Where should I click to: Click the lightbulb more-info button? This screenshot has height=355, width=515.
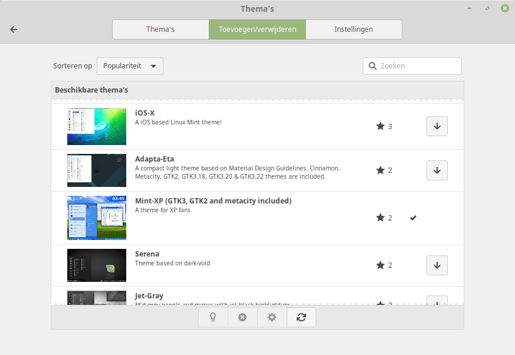point(213,317)
